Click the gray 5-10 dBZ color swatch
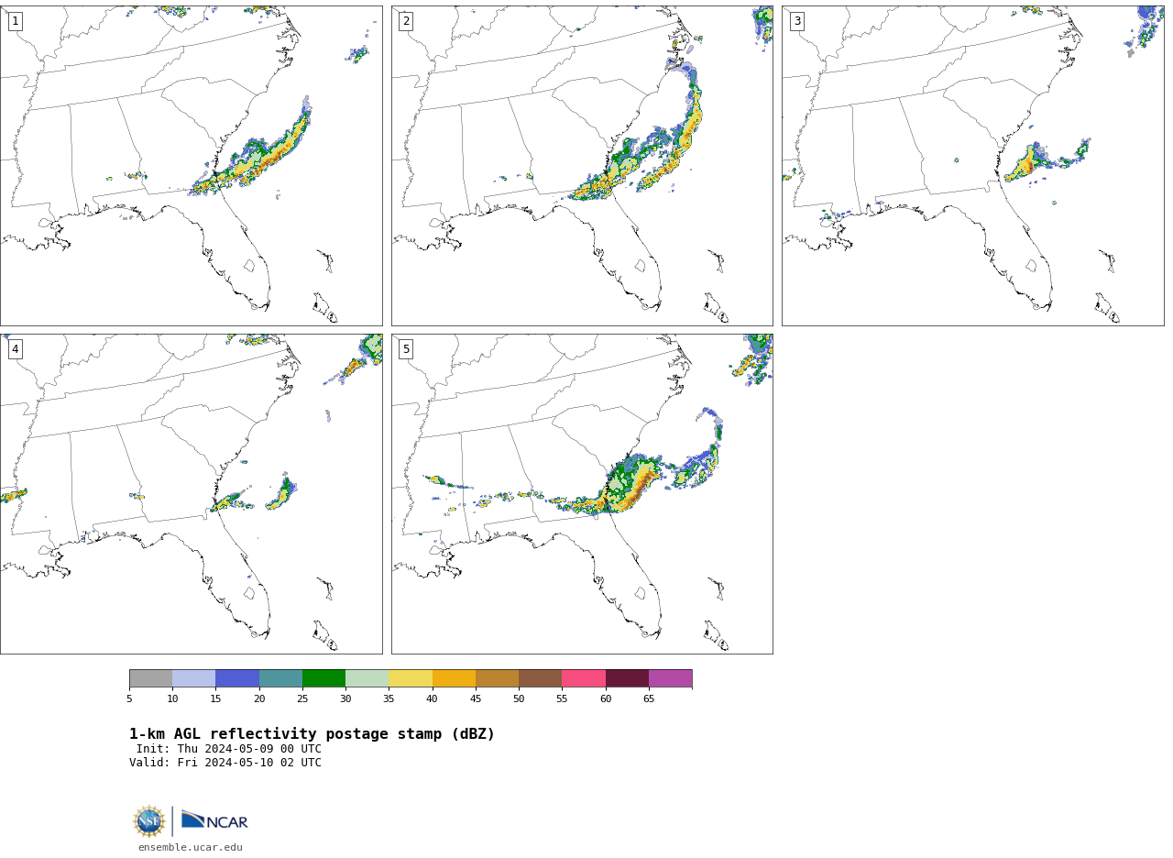The height and width of the screenshot is (858, 1173). tap(150, 678)
